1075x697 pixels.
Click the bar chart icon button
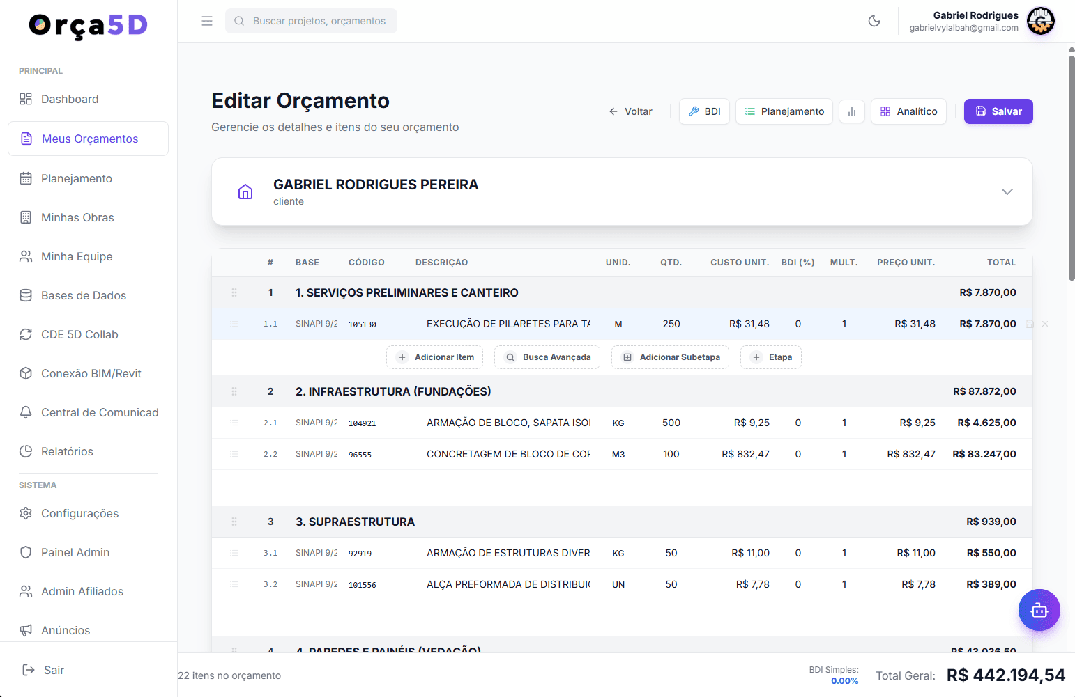pyautogui.click(x=852, y=111)
